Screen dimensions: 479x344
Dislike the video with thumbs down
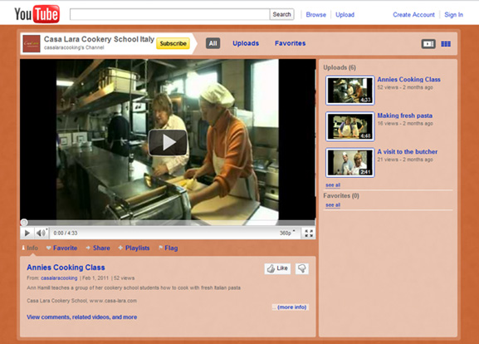[x=302, y=268]
